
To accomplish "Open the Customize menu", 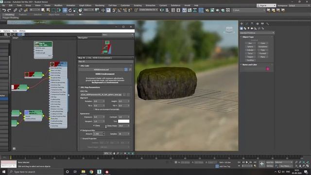I will pos(125,5).
